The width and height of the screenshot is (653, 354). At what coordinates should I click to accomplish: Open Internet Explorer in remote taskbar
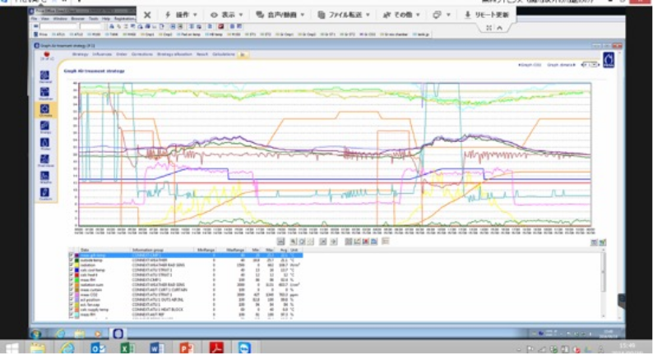[x=60, y=333]
